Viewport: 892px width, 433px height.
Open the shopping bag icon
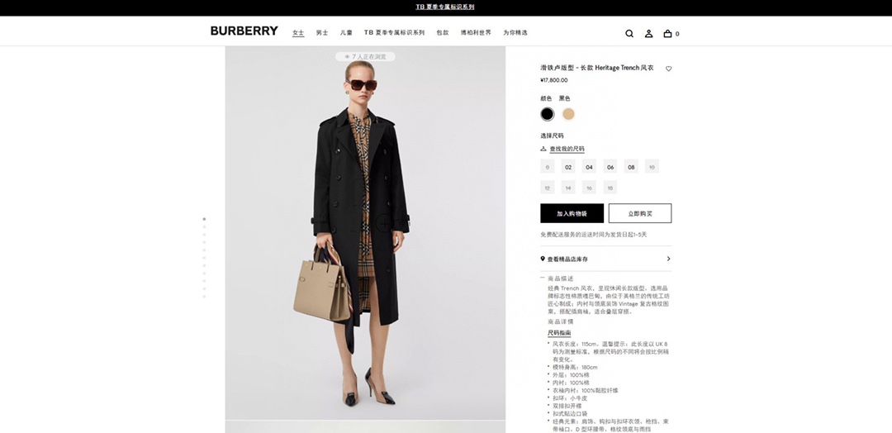point(668,34)
